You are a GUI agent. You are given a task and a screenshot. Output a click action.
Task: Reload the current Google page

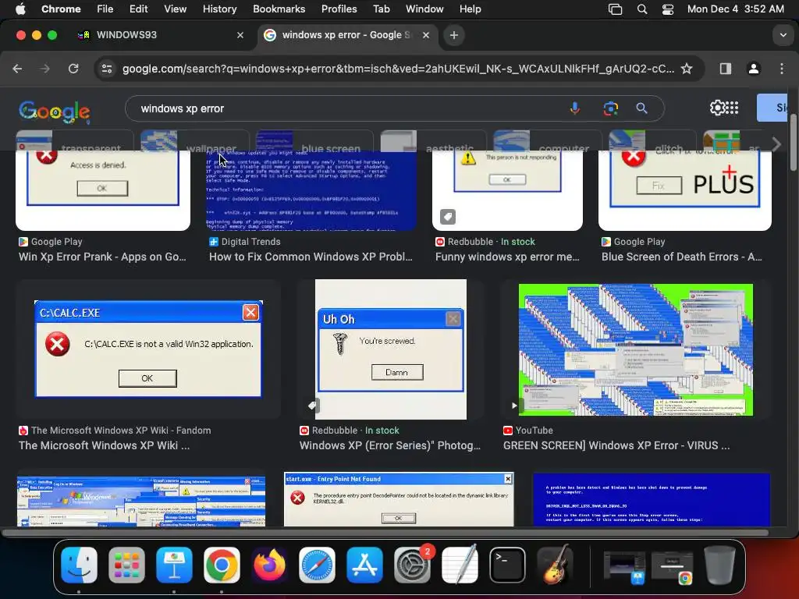pyautogui.click(x=73, y=69)
